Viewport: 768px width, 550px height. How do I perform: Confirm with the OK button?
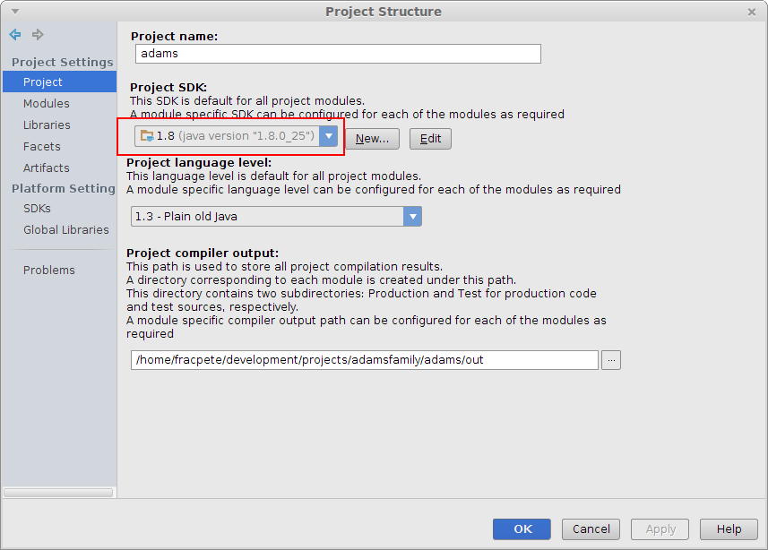tap(523, 529)
